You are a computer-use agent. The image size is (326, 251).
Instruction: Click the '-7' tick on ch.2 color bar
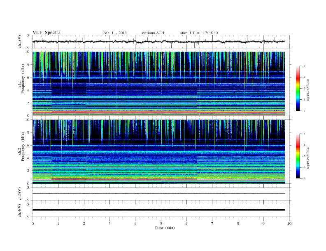coord(304,178)
